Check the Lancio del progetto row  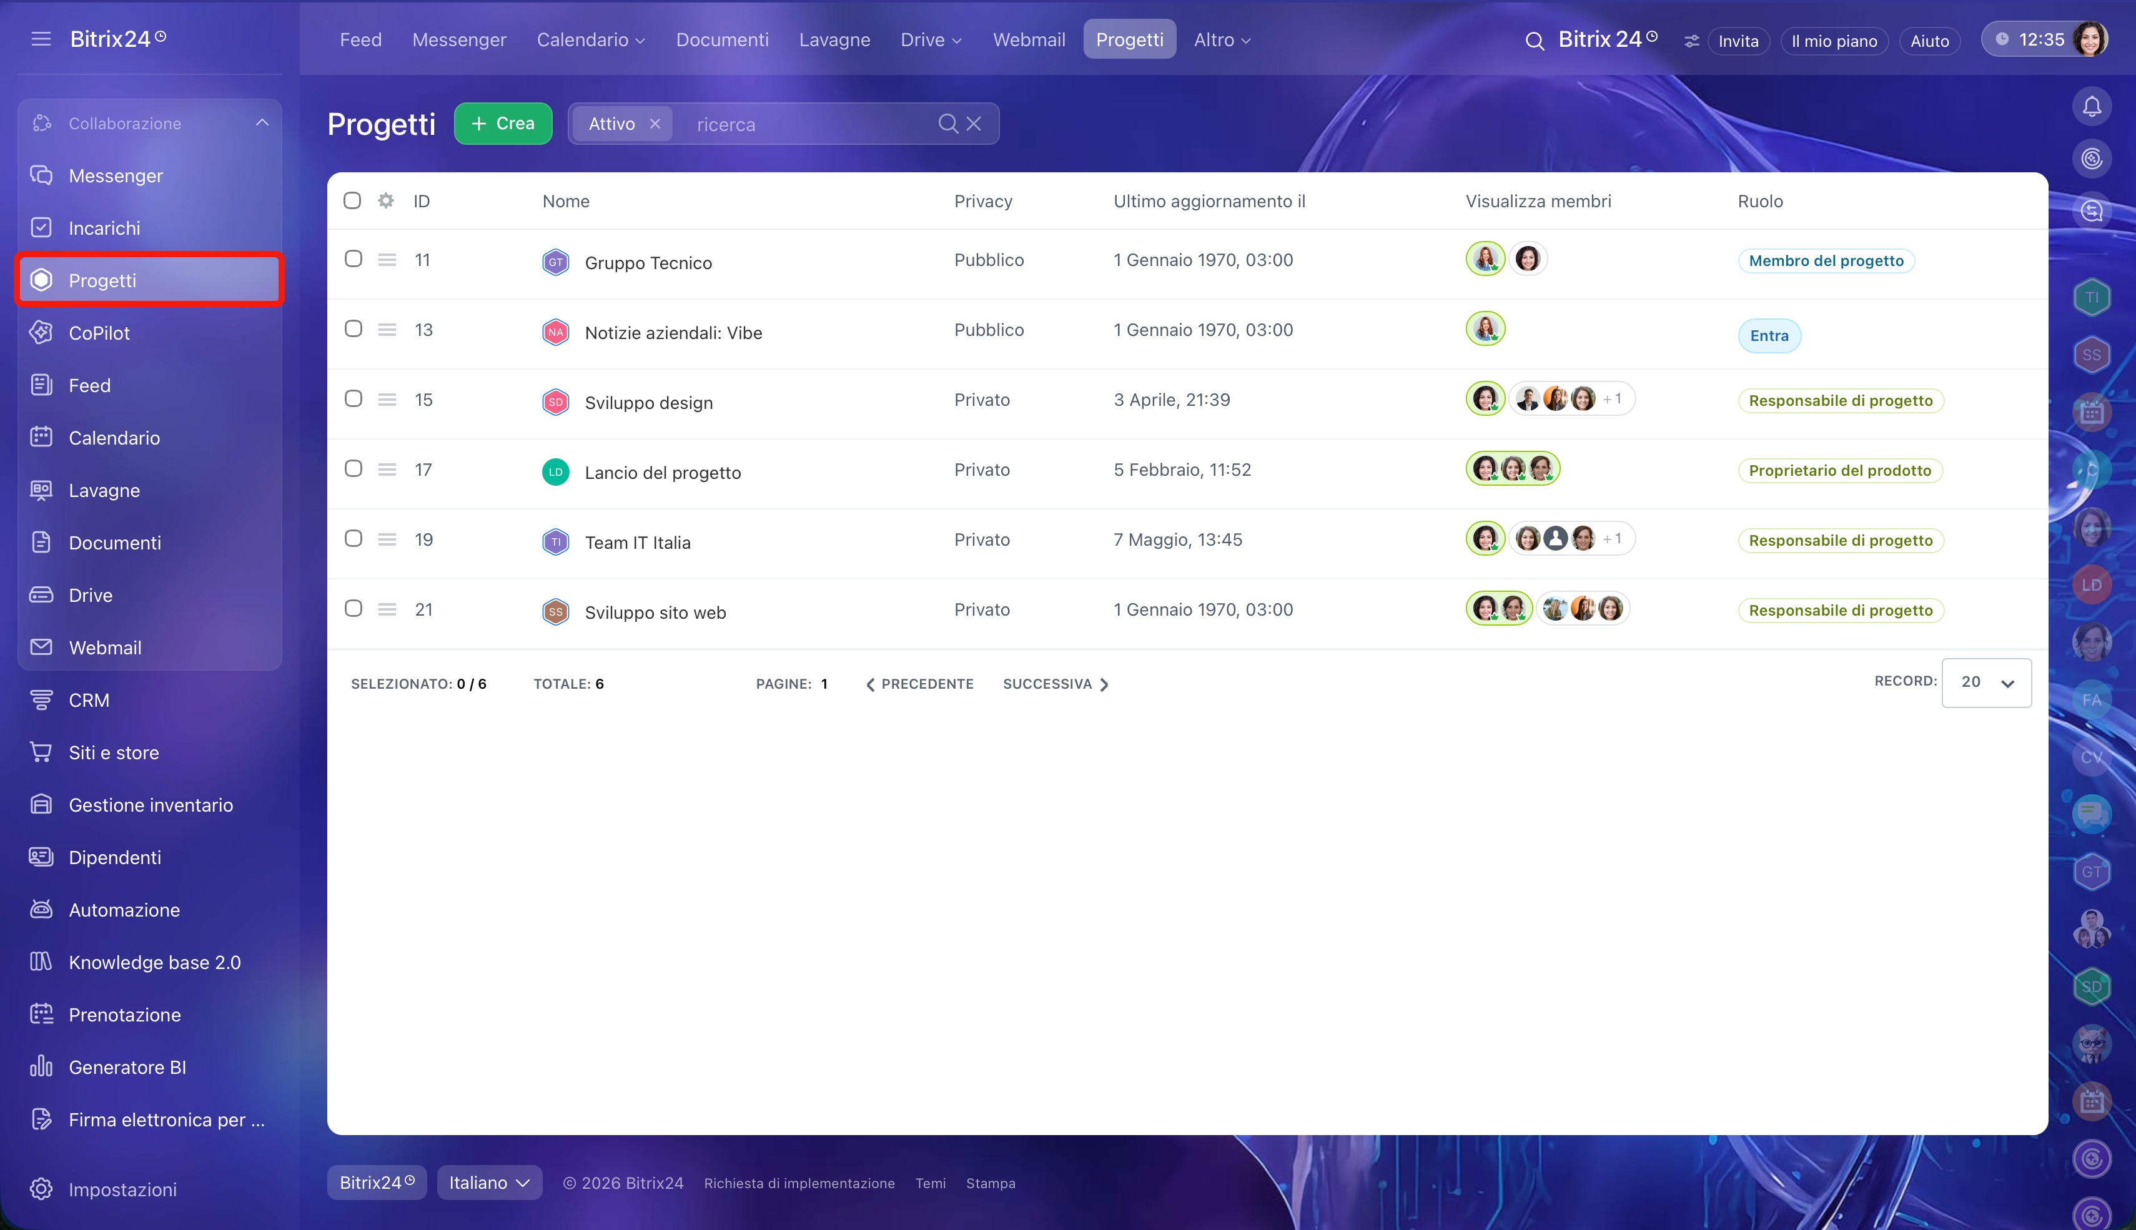(x=353, y=468)
